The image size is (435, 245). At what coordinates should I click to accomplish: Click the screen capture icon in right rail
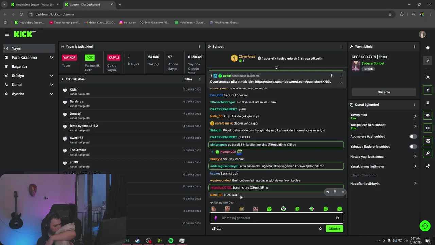pos(428,77)
